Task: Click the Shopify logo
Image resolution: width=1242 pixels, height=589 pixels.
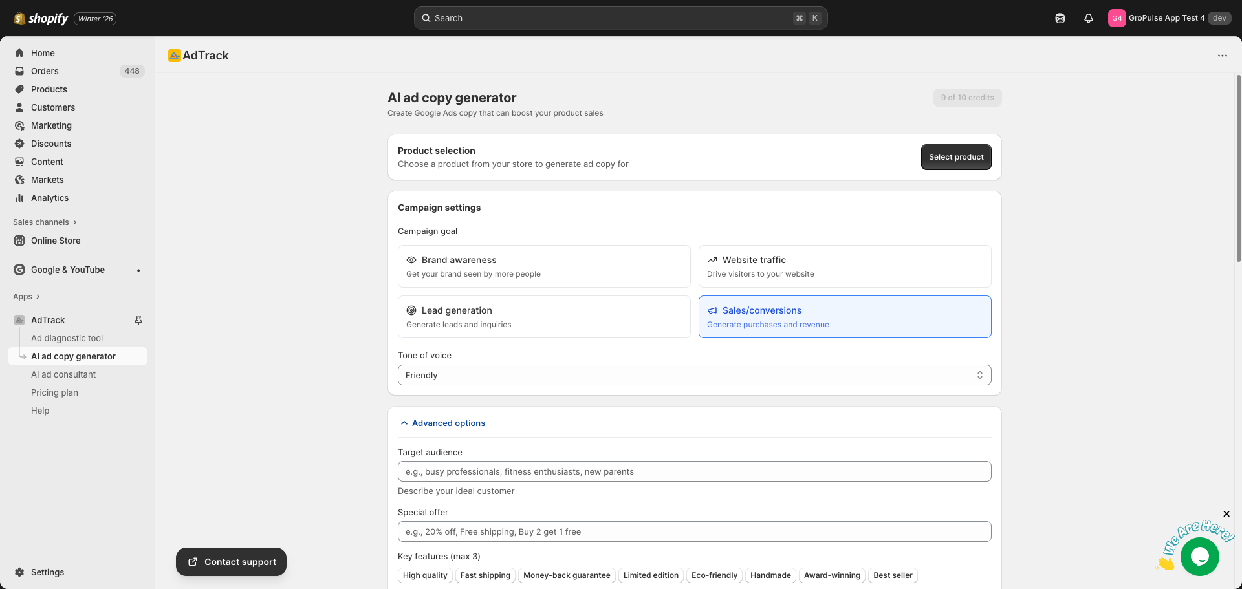Action: (41, 18)
